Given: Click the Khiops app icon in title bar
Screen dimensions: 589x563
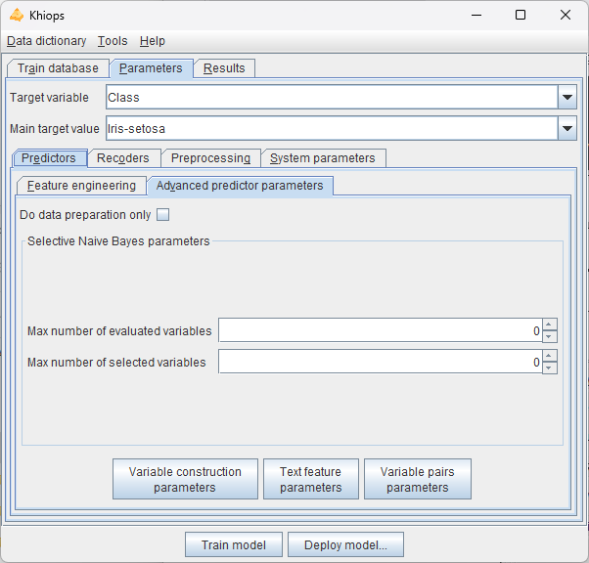Looking at the screenshot, I should (x=17, y=16).
